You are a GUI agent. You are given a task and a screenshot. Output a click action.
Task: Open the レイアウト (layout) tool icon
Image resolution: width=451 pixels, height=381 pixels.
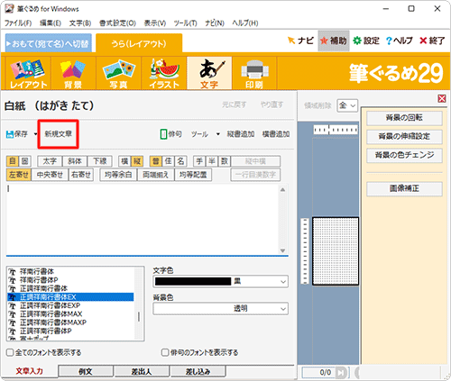(x=28, y=73)
